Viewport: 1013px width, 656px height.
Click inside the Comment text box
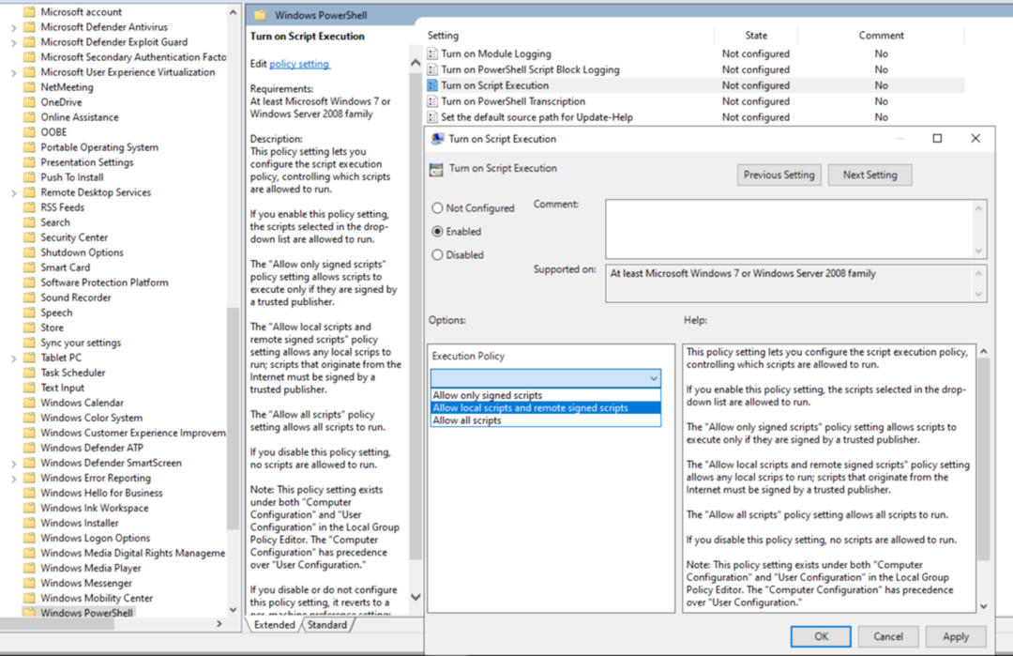click(789, 229)
